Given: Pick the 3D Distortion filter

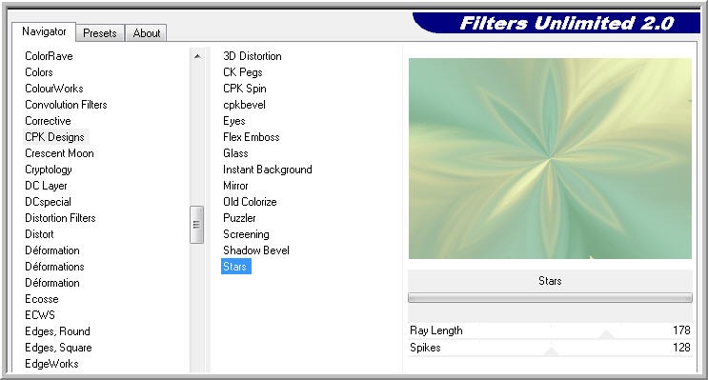Looking at the screenshot, I should click(253, 56).
